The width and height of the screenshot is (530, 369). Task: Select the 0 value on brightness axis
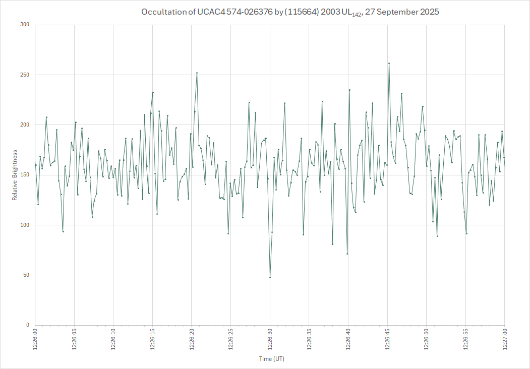(28, 325)
